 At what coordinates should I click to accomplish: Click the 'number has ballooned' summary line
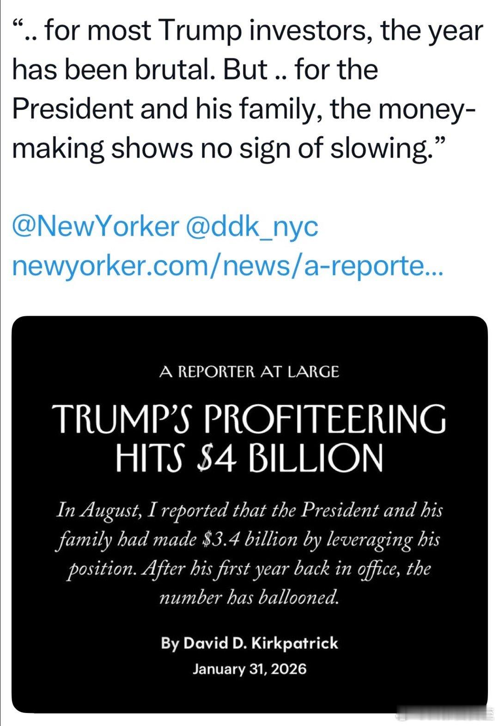click(x=249, y=598)
